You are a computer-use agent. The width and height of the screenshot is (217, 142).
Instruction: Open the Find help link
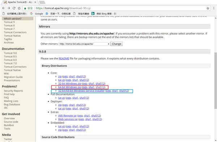pyautogui.click(x=9, y=94)
